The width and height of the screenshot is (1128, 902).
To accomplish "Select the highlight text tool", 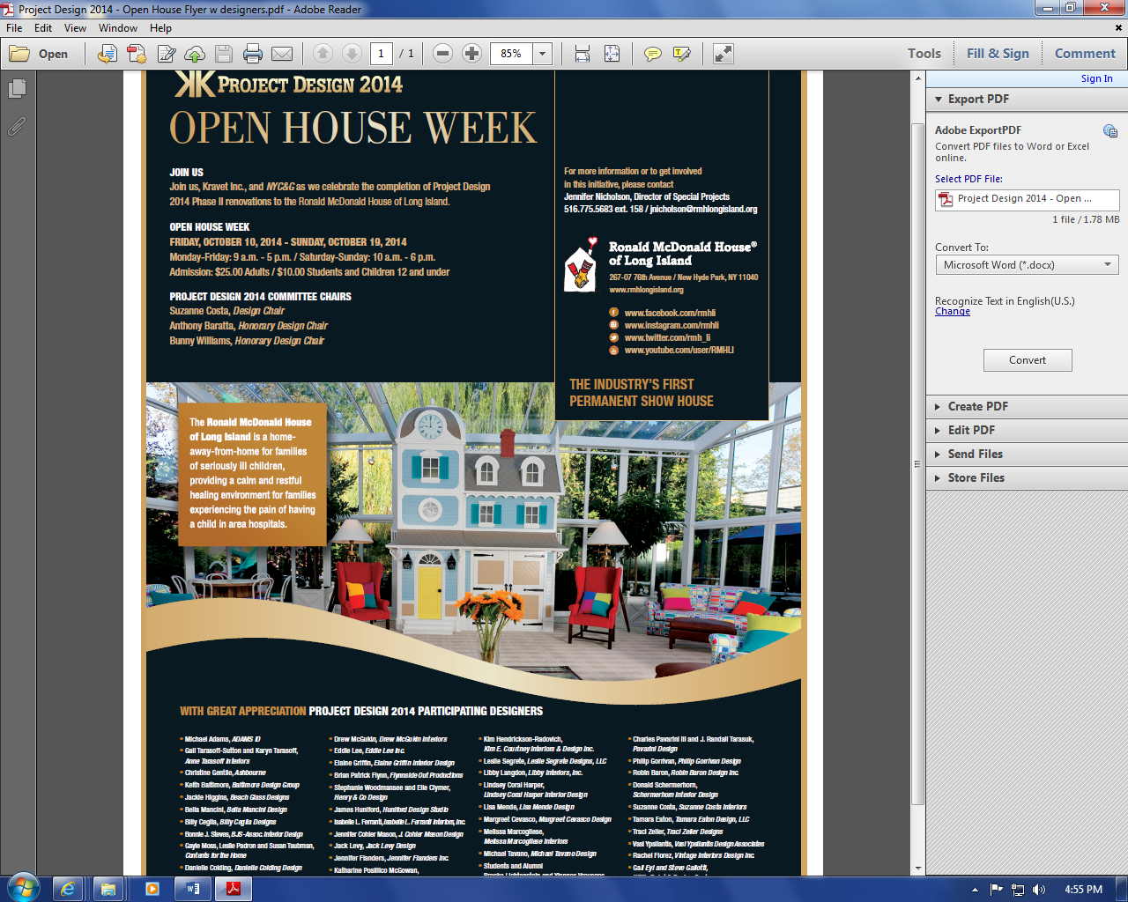I will (681, 54).
